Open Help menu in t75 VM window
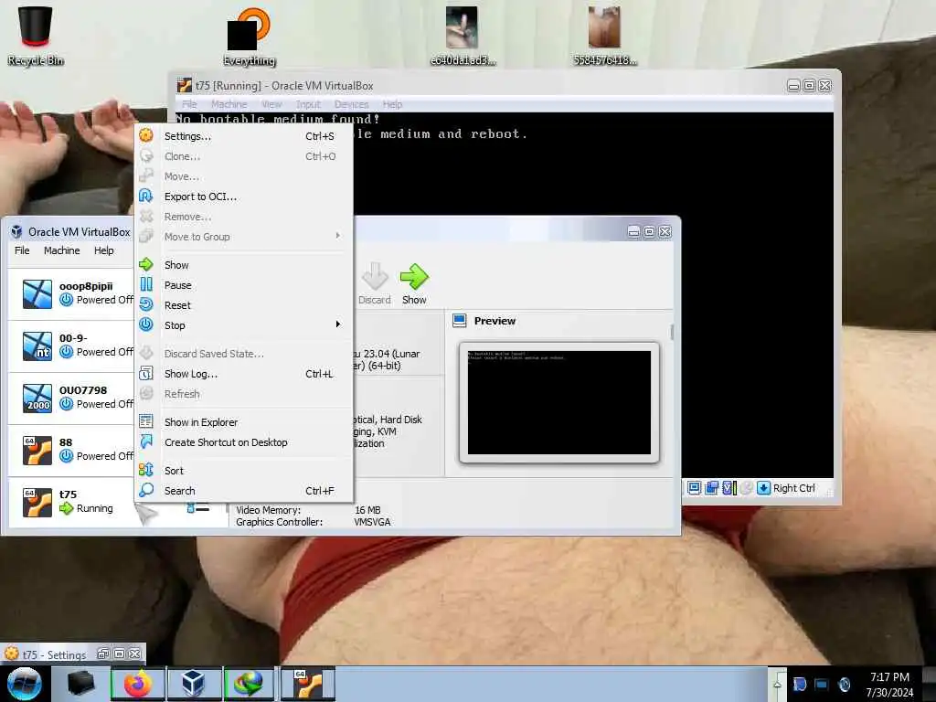Viewport: 936px width, 702px height. coord(392,104)
